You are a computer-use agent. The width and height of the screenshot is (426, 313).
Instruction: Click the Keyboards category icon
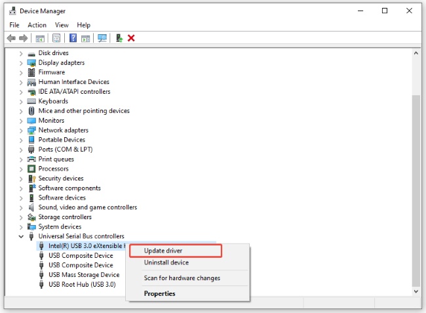coord(31,102)
